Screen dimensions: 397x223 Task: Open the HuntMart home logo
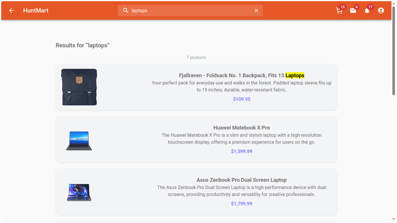pyautogui.click(x=36, y=10)
